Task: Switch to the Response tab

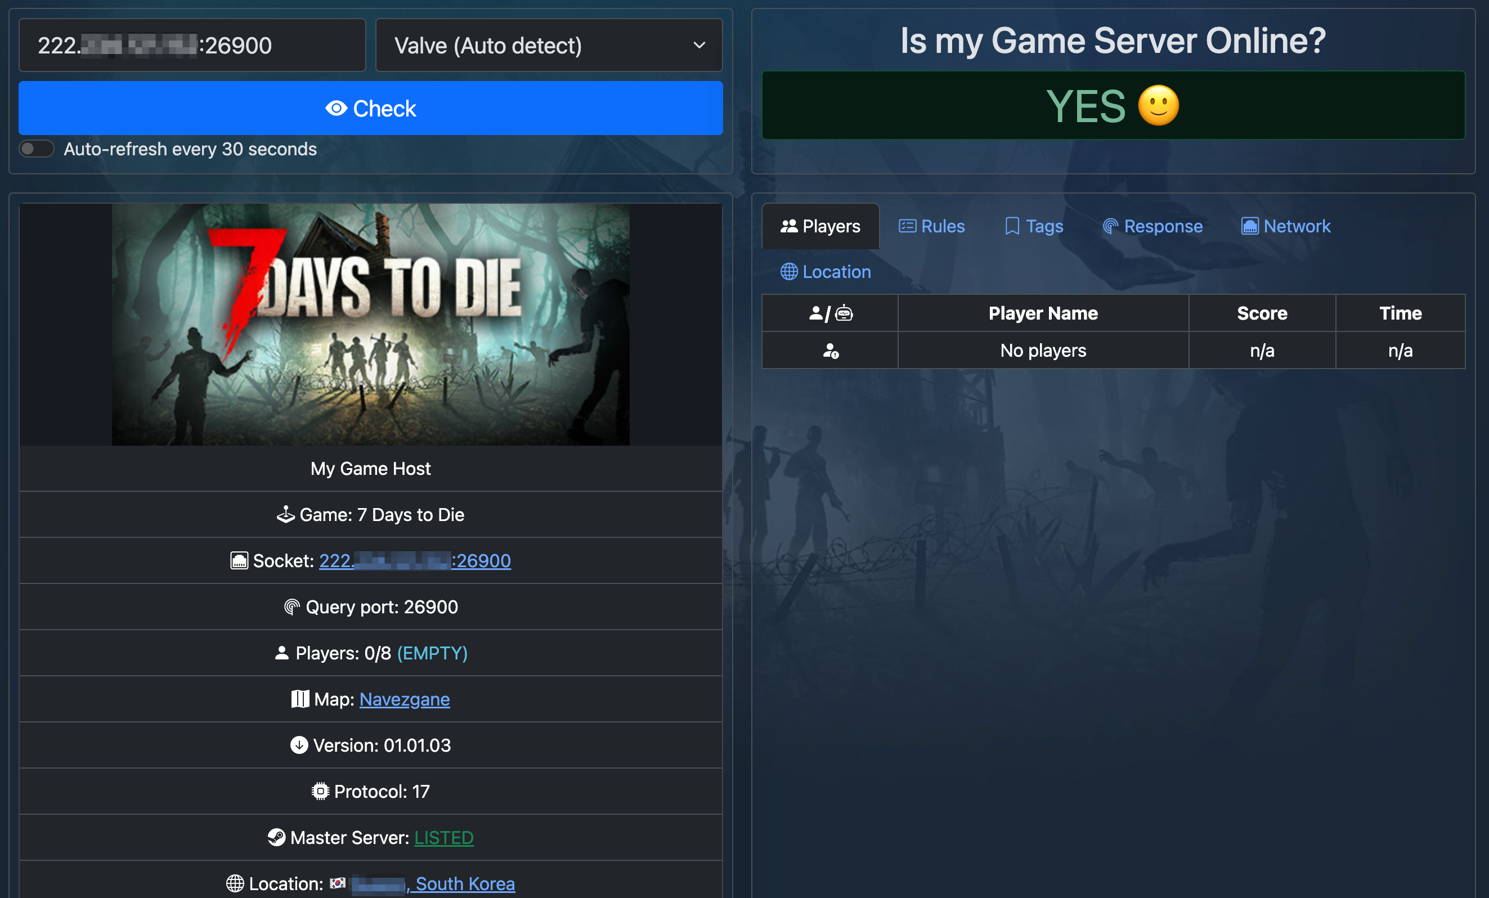Action: coord(1152,226)
